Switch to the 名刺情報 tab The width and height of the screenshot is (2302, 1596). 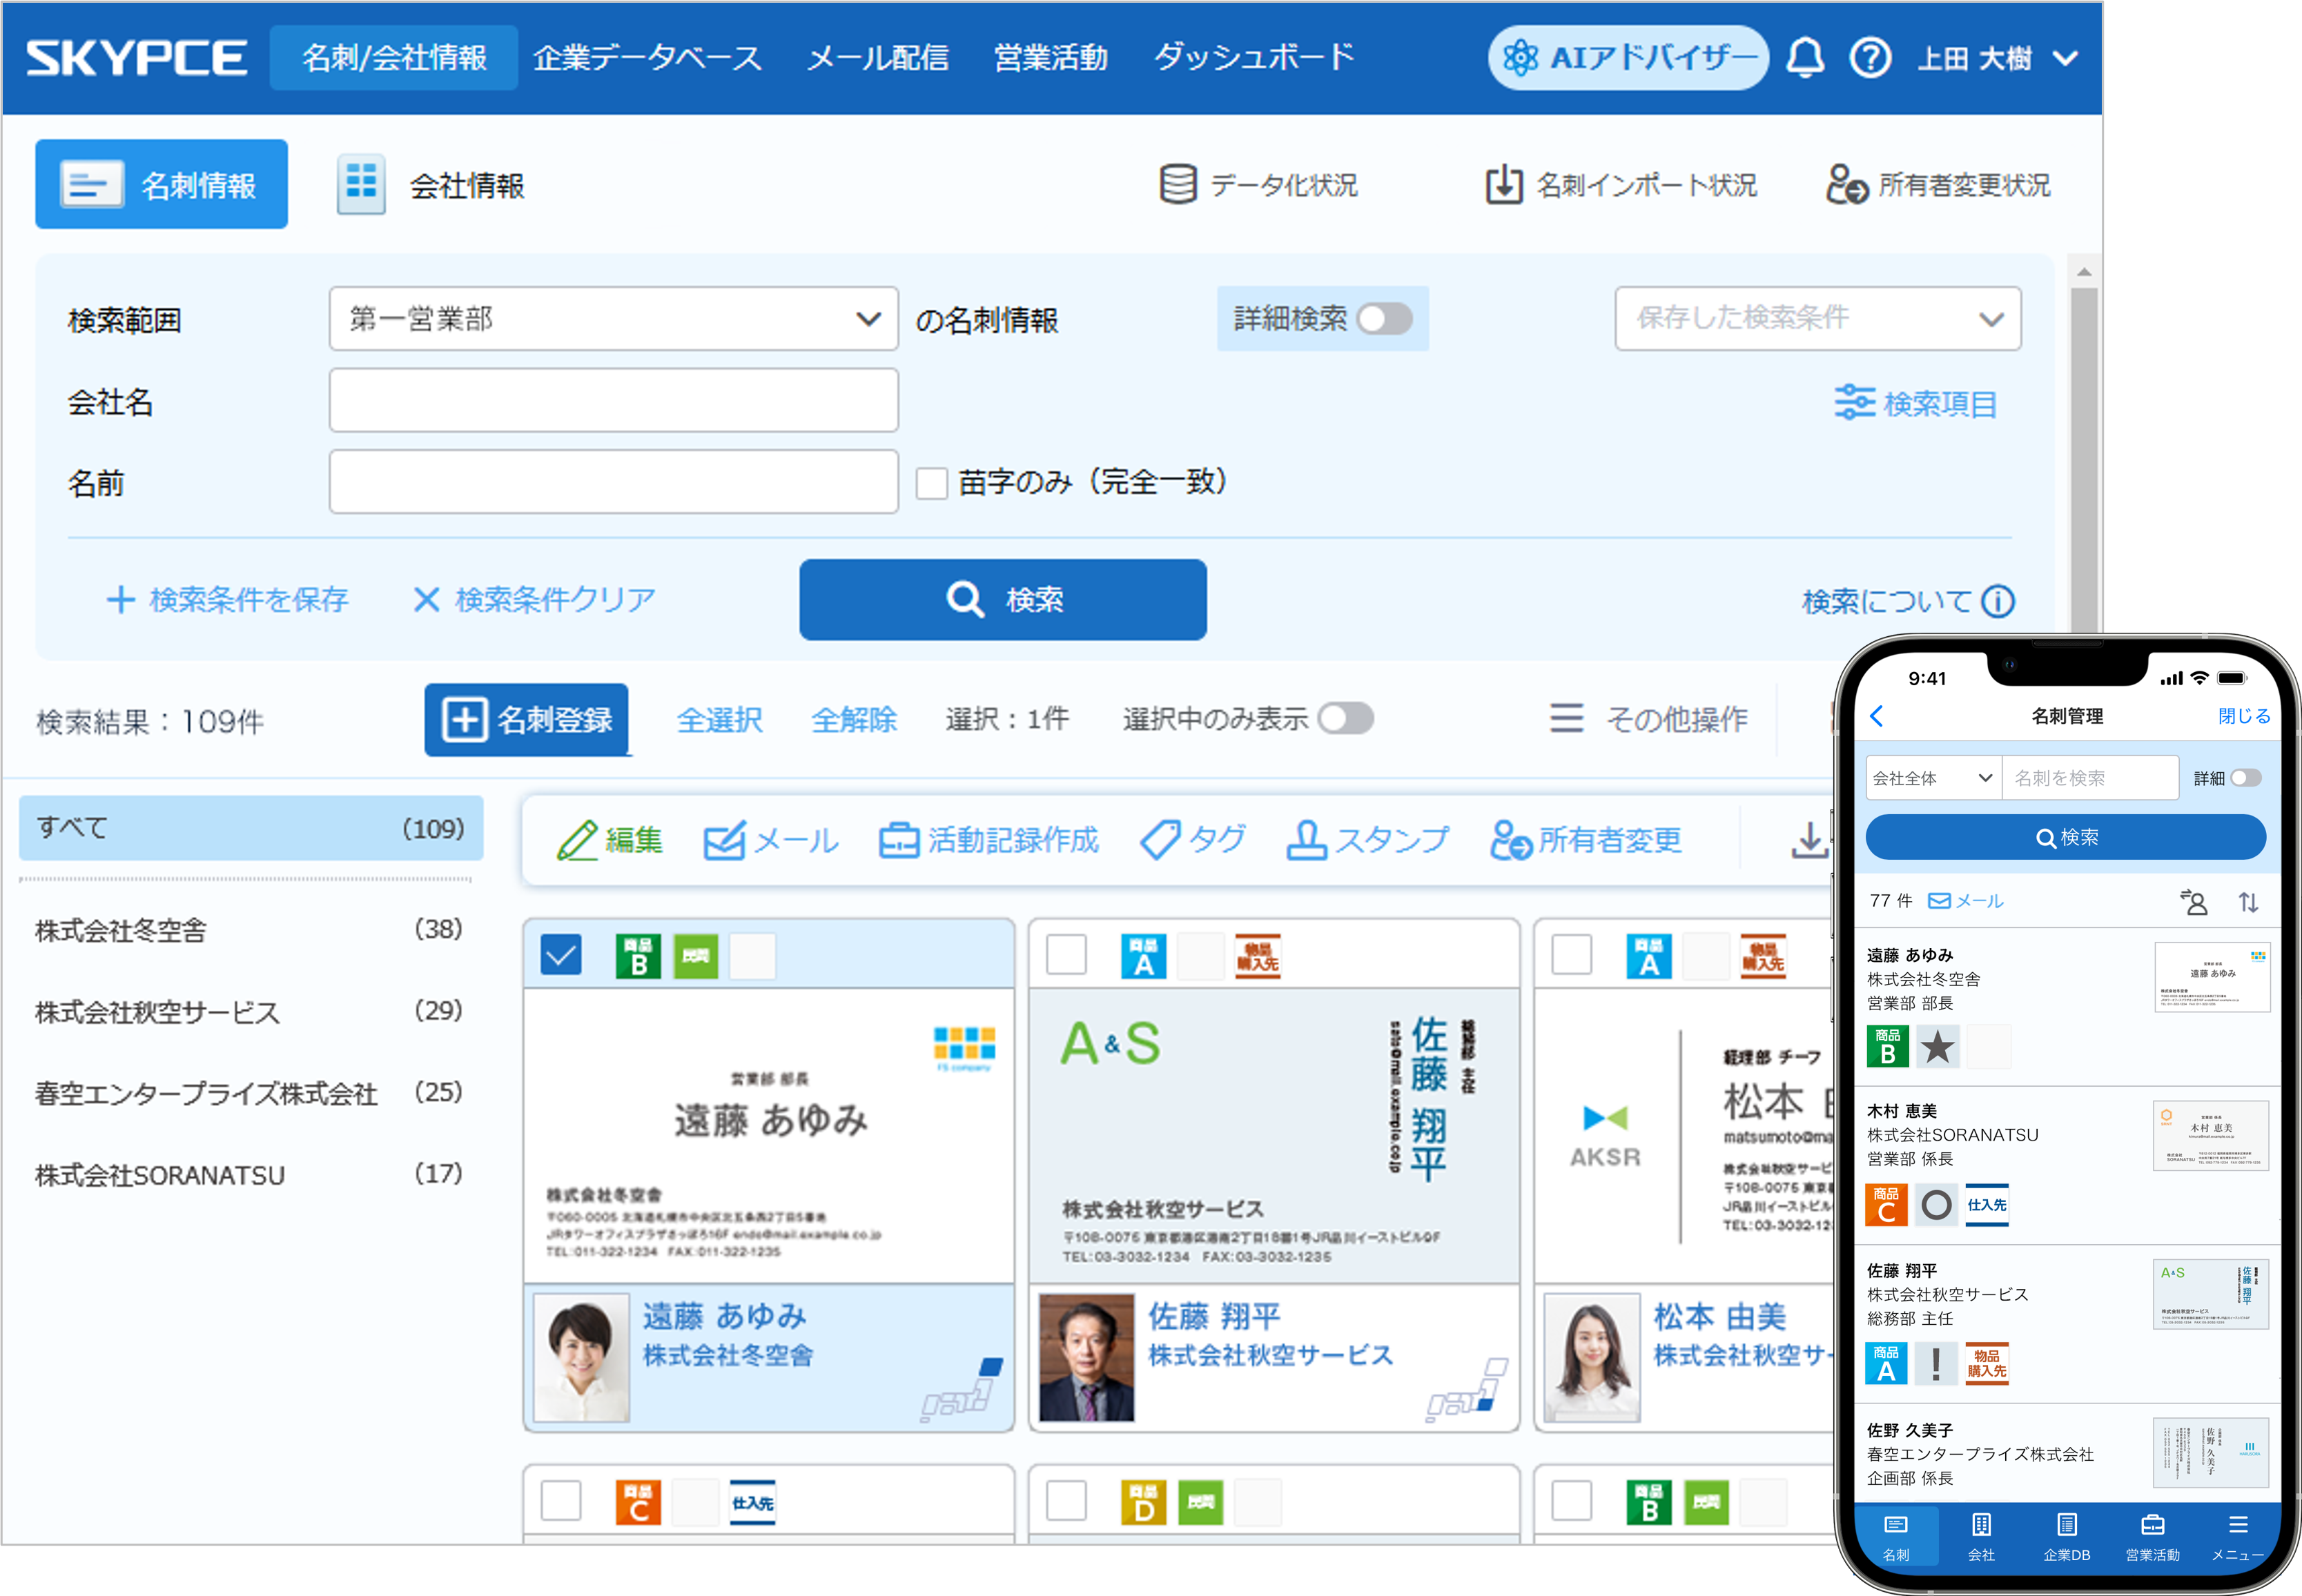coord(161,185)
